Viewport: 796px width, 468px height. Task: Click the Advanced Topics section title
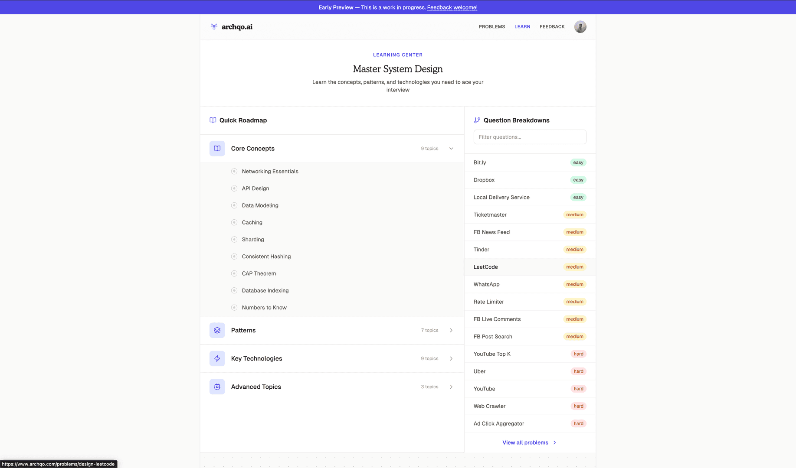pos(256,387)
